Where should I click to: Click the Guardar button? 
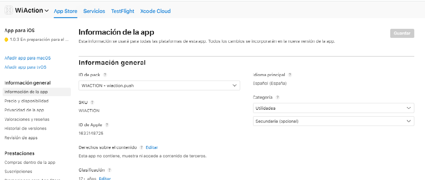(x=402, y=33)
